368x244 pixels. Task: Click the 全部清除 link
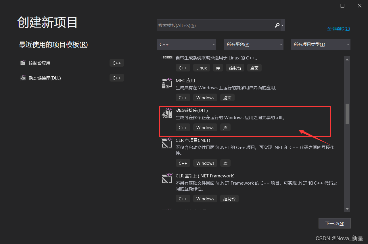338,29
